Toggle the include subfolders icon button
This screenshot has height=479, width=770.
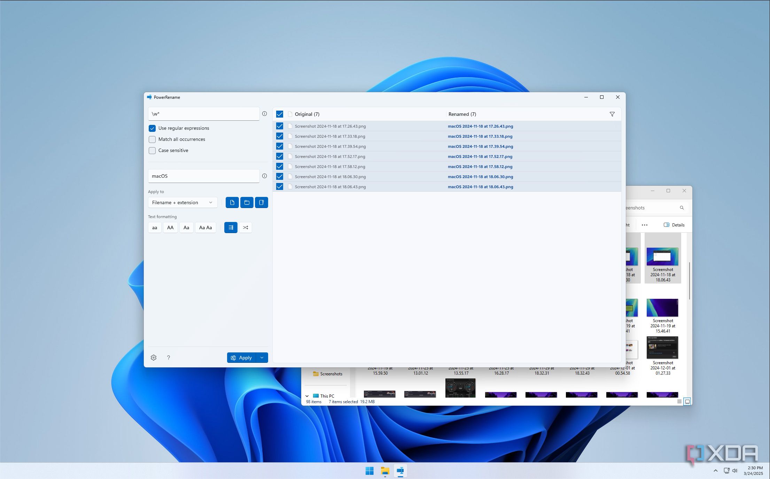click(261, 202)
